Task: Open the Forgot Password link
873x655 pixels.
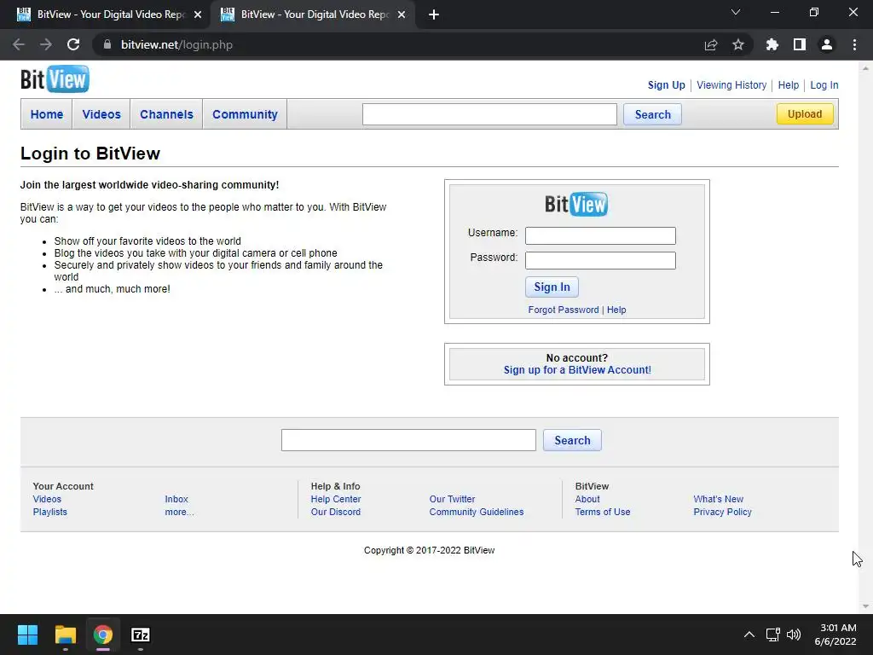Action: pyautogui.click(x=564, y=310)
